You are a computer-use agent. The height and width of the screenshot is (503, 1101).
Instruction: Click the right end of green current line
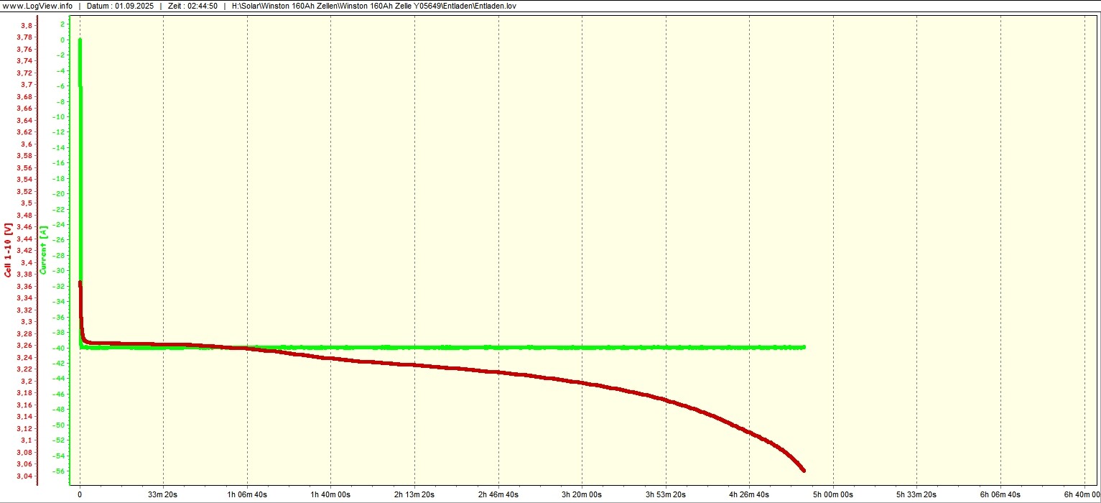(803, 347)
